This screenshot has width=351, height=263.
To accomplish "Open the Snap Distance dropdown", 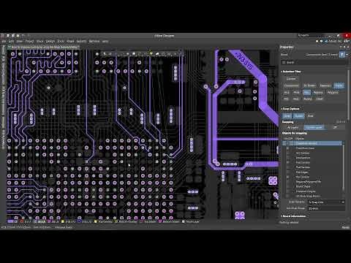I will click(326, 202).
